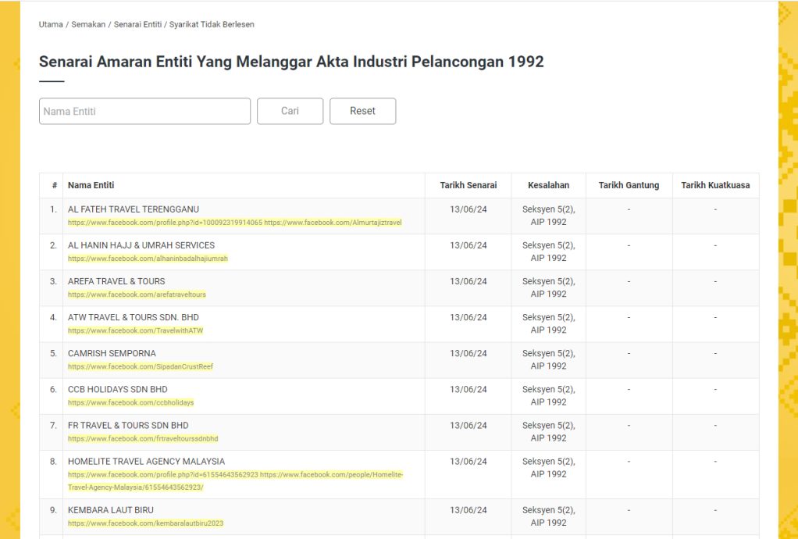Open the TravelwithATW Facebook link

coord(135,331)
